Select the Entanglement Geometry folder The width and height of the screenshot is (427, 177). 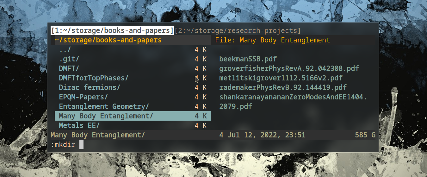tap(104, 107)
